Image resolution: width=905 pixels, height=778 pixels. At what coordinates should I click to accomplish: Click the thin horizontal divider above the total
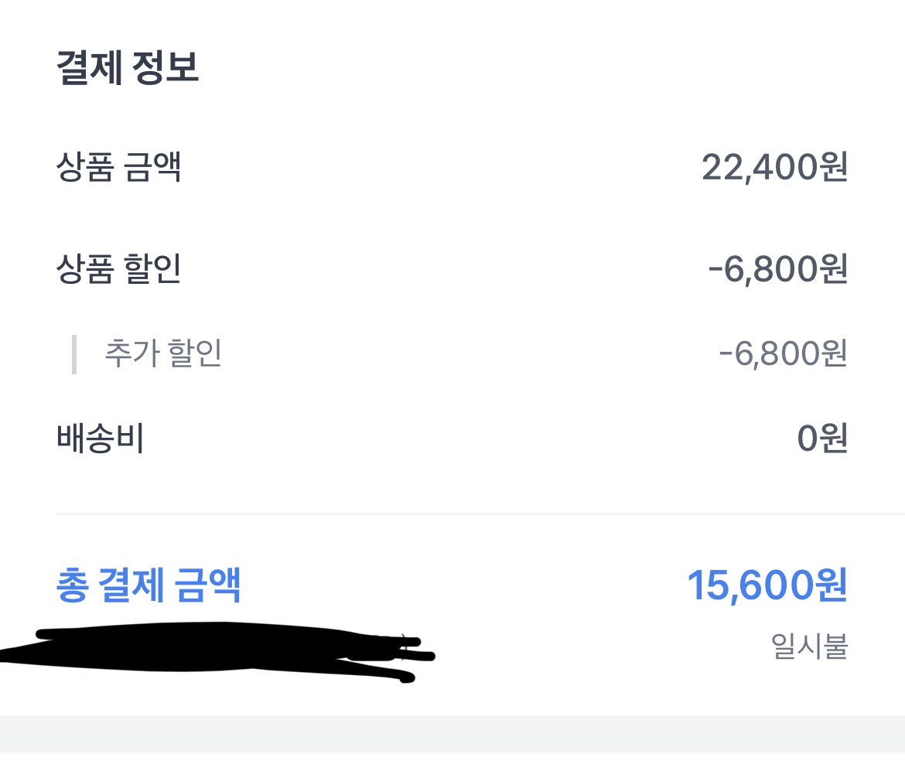480,514
